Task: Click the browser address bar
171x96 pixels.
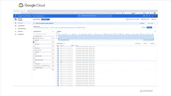Action: 69,13
